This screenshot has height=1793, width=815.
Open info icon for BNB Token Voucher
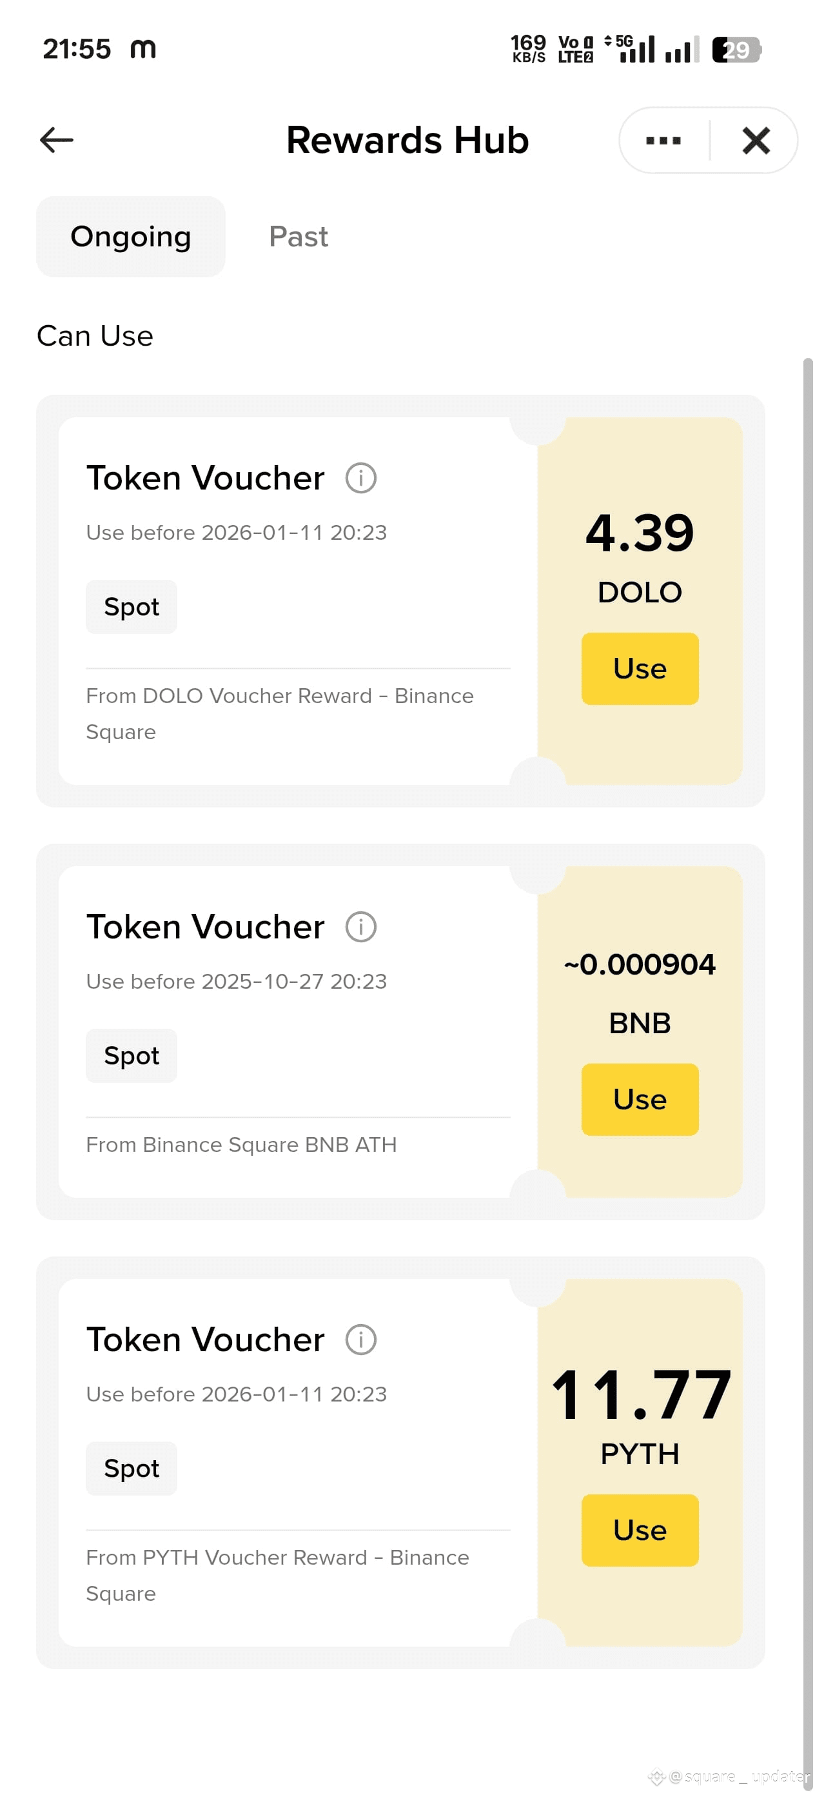360,927
